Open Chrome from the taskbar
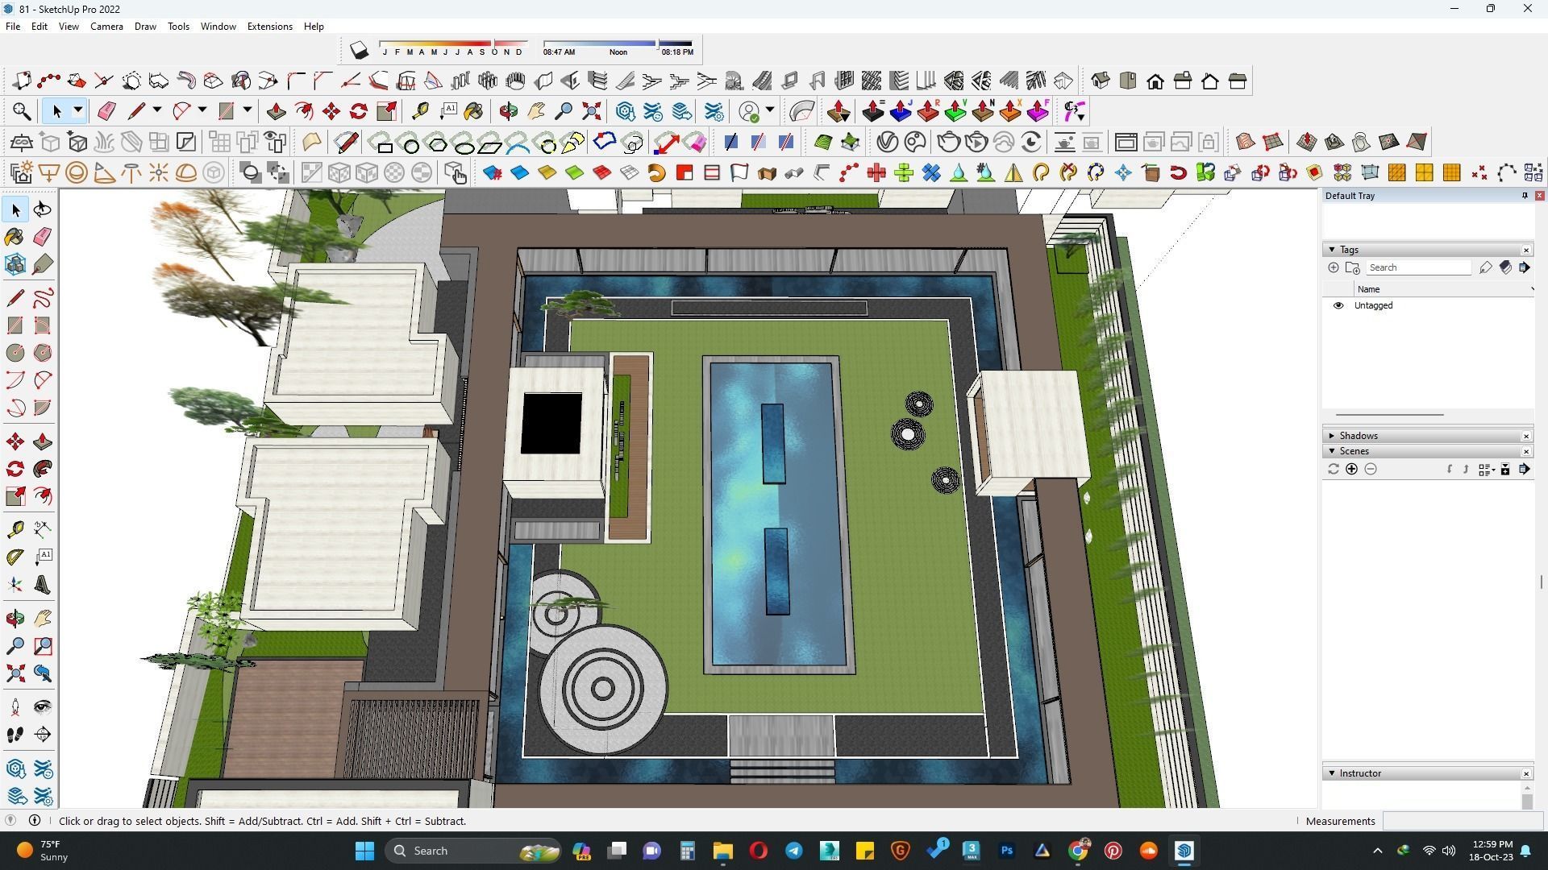 point(1078,851)
